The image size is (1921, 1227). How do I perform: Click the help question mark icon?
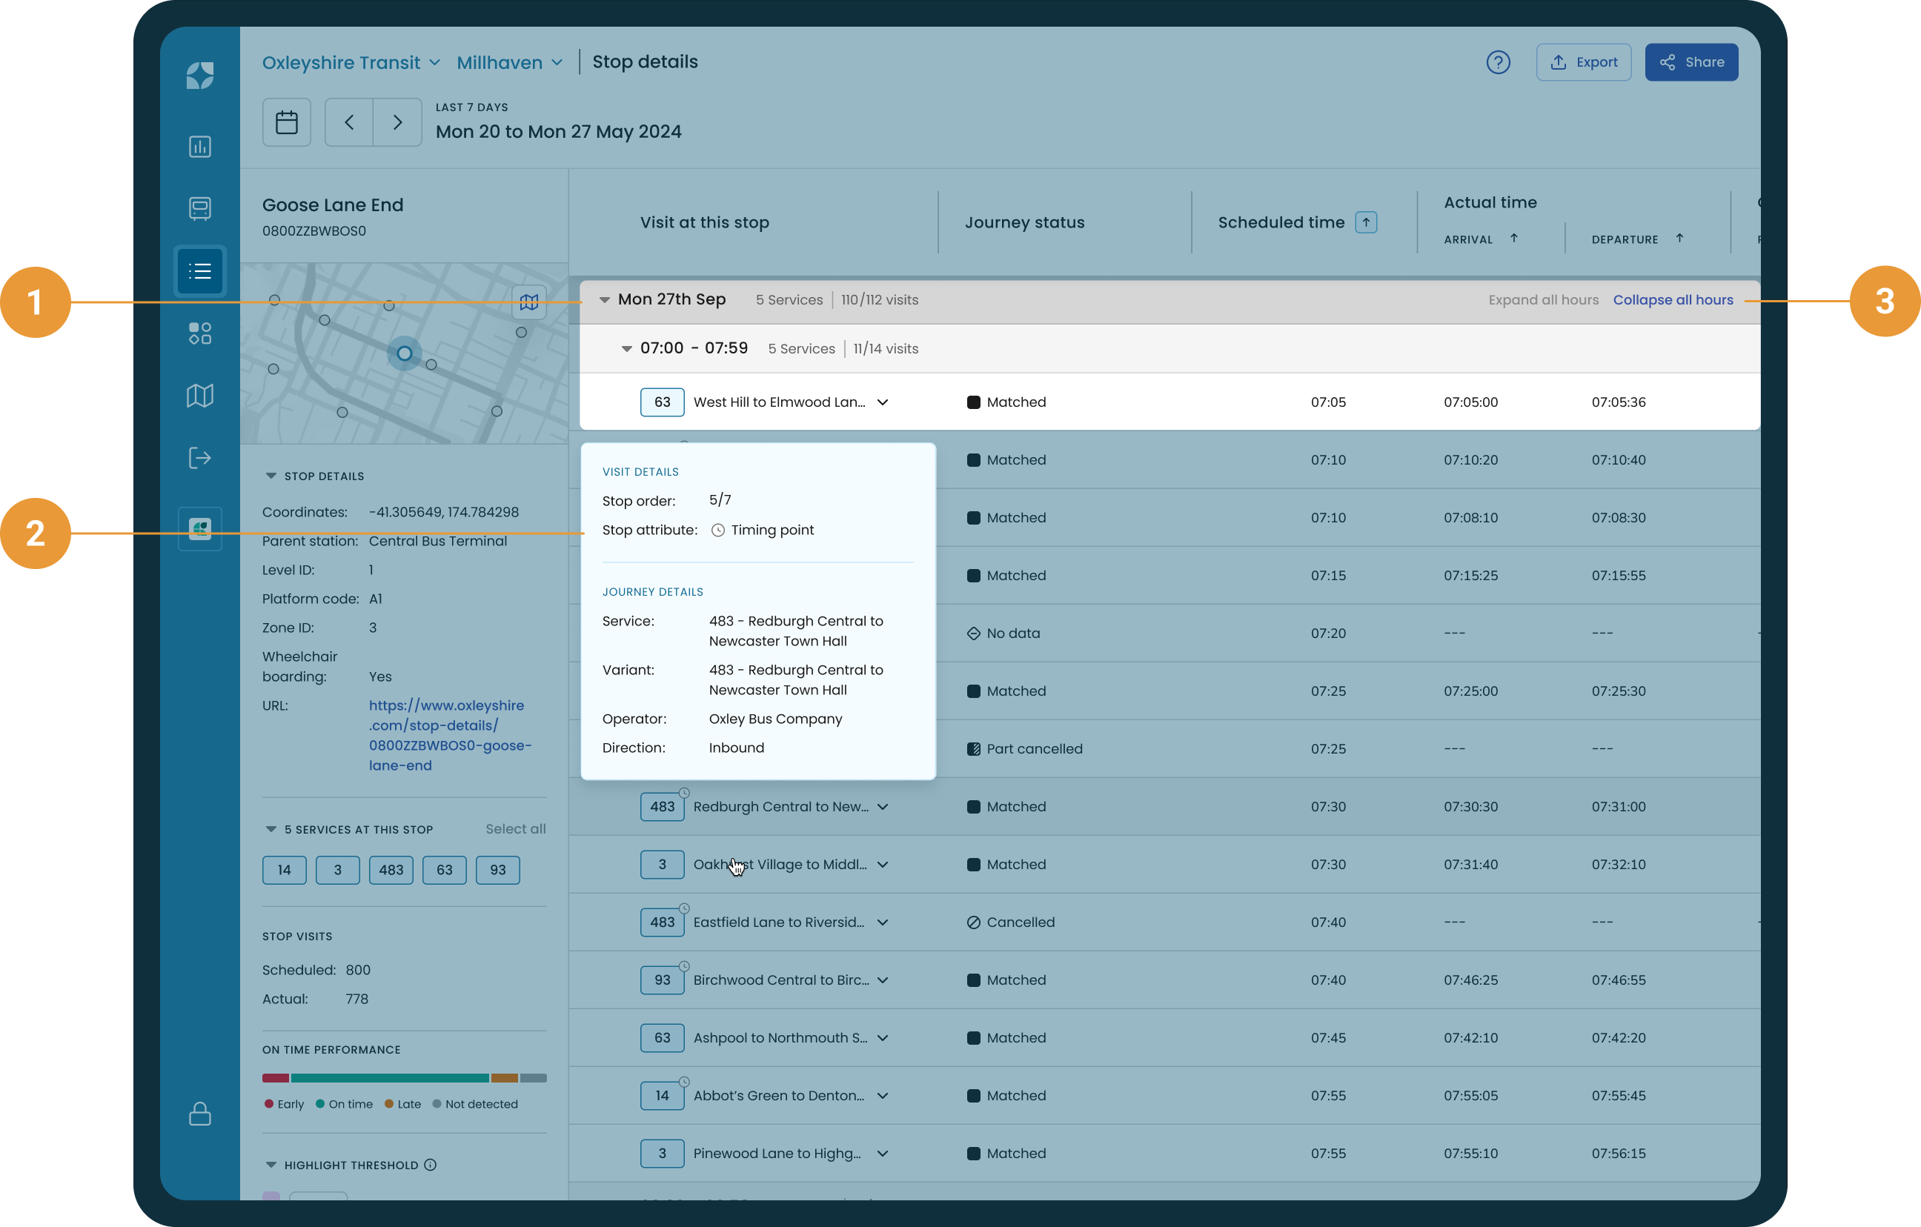(x=1497, y=62)
